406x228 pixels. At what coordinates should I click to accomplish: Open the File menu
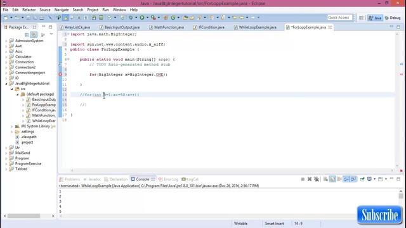(6, 10)
